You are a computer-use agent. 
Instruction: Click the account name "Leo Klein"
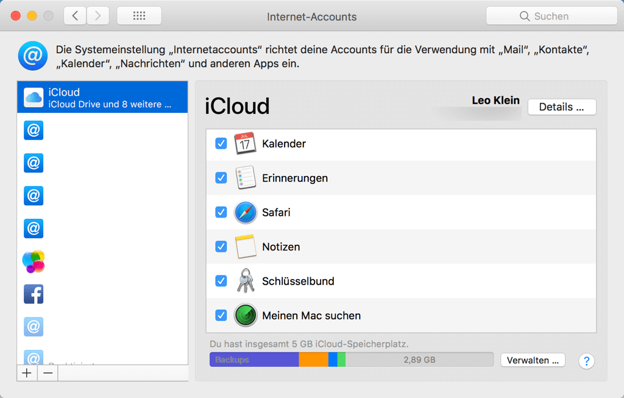coord(495,101)
